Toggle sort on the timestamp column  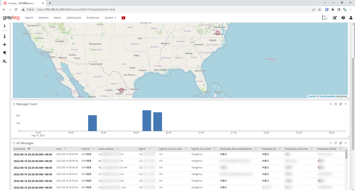[x=29, y=149]
